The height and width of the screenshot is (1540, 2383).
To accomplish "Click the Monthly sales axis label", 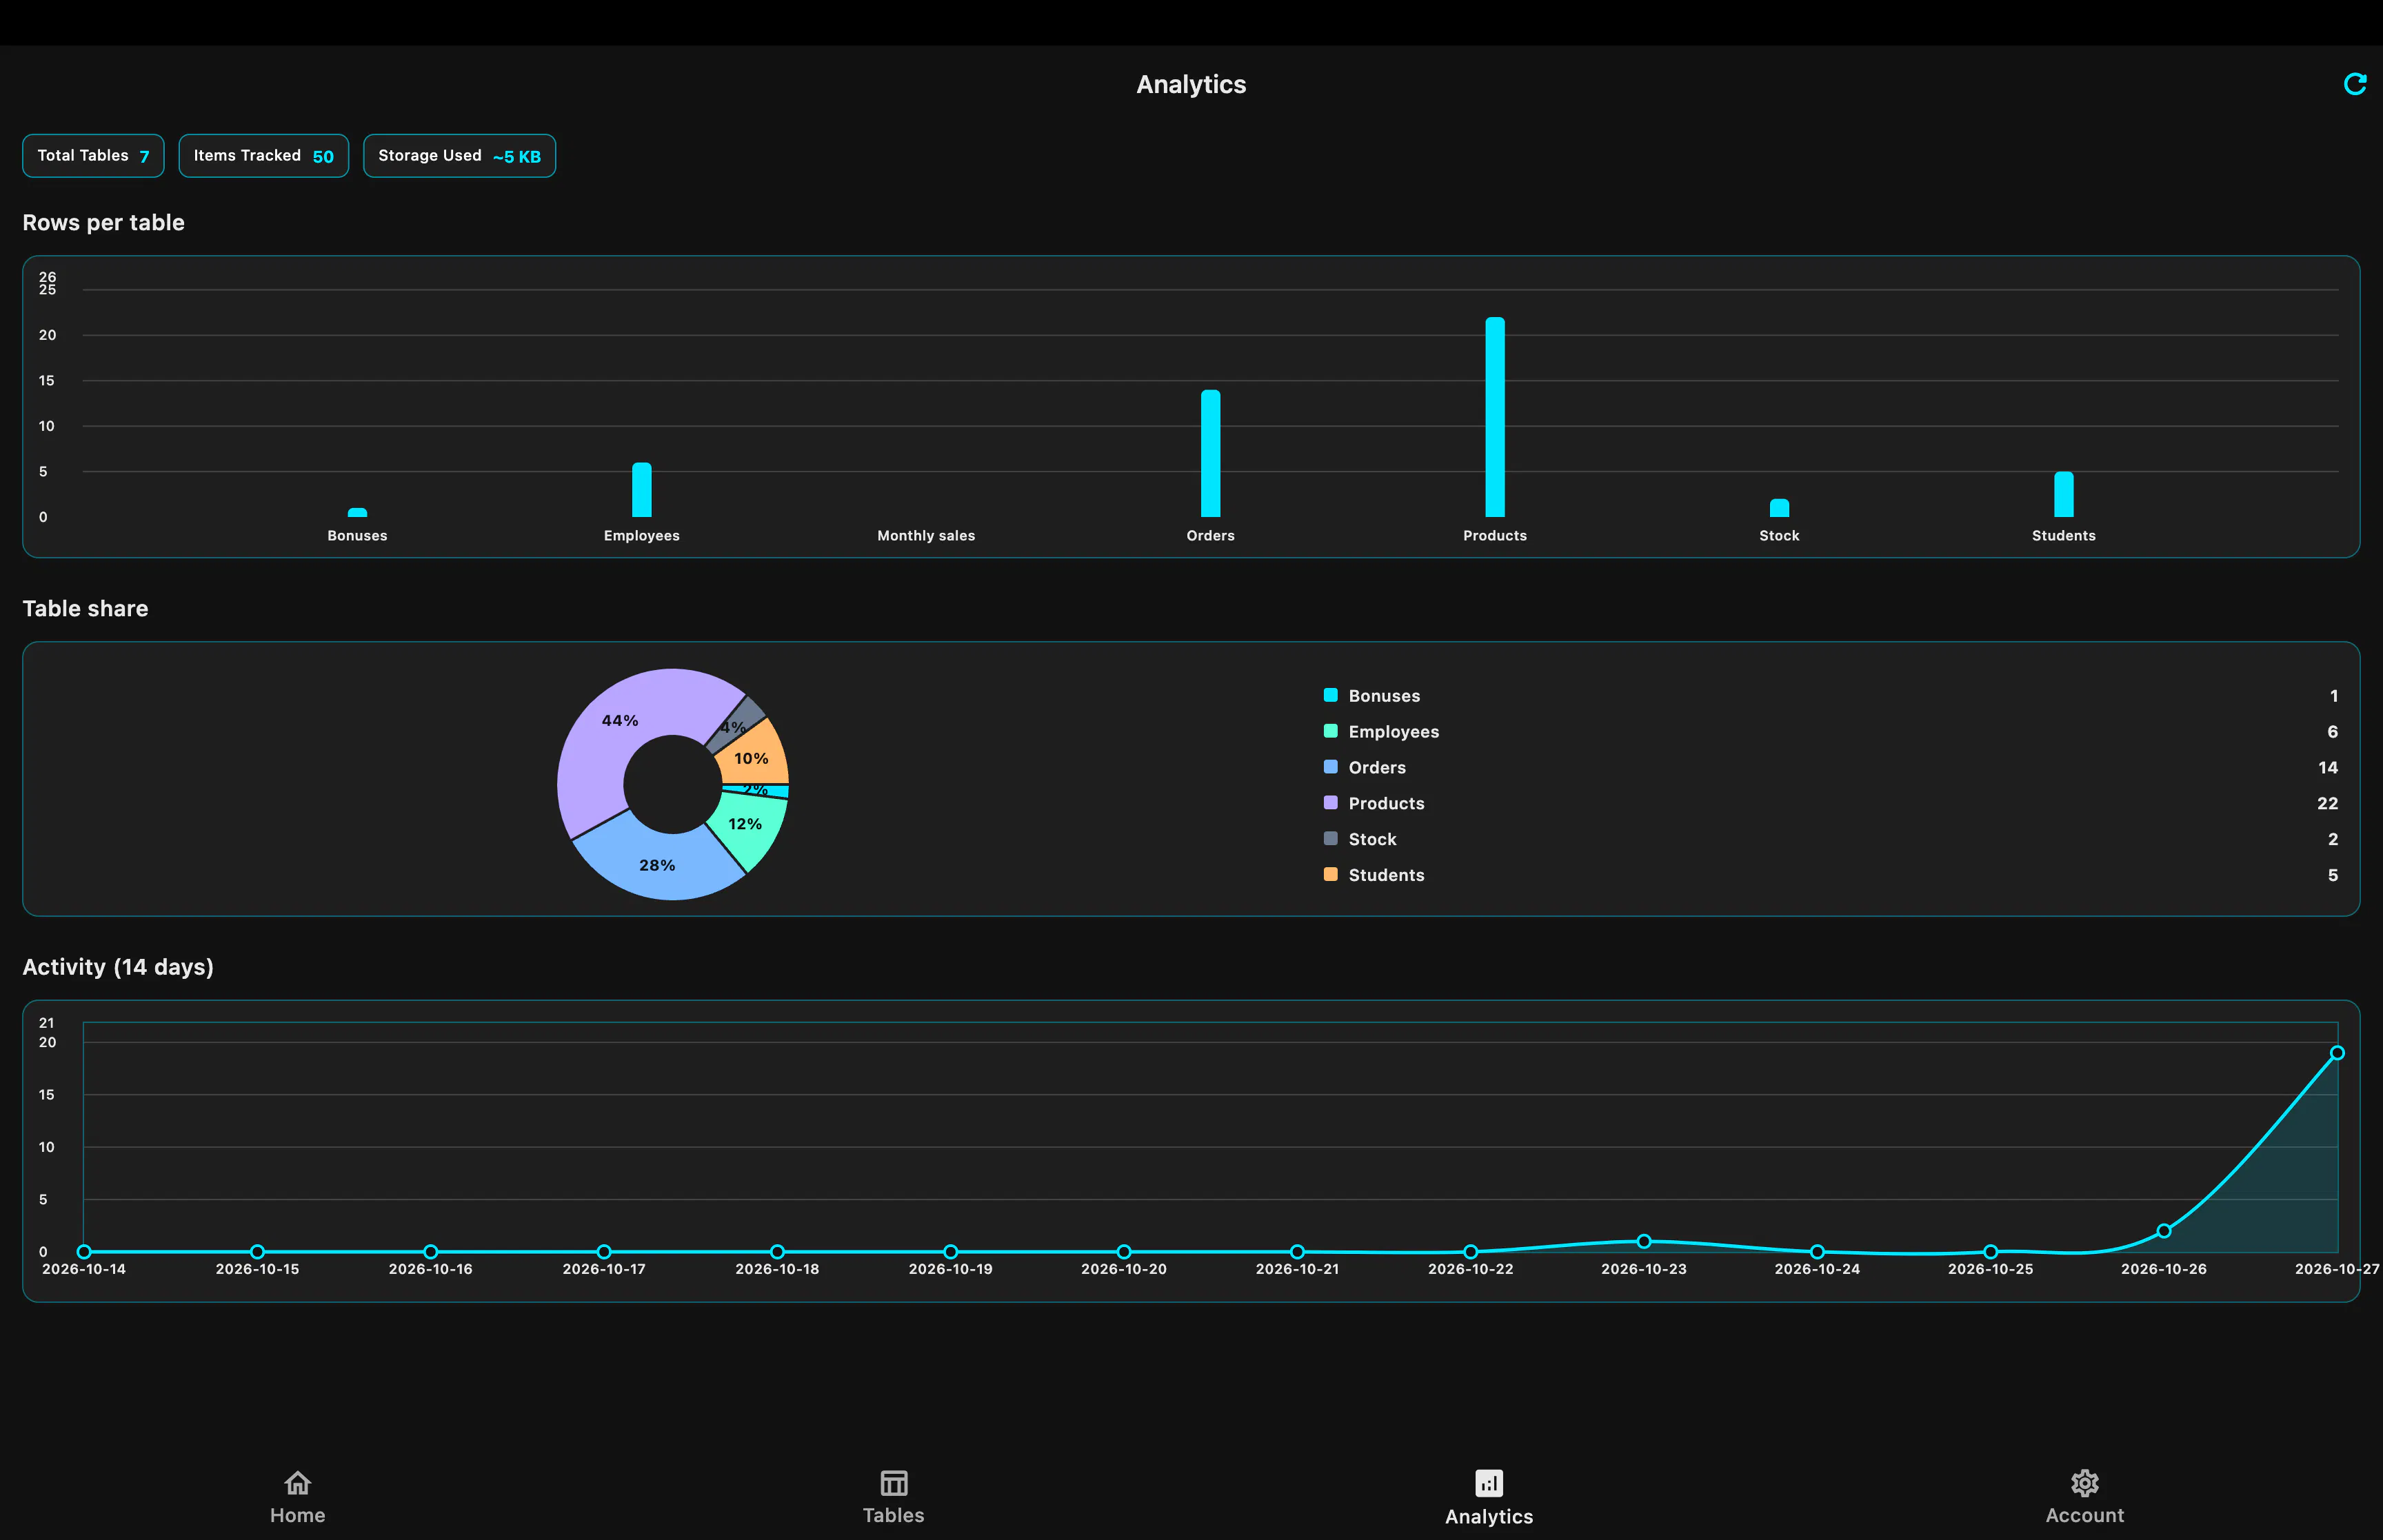I will point(926,536).
